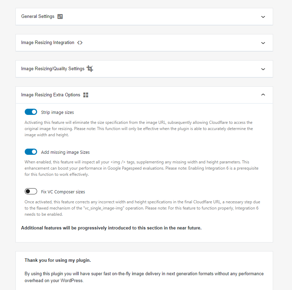This screenshot has width=292, height=290.
Task: Click the code brackets icon beside Image Resizing Integration
Action: pyautogui.click(x=80, y=43)
